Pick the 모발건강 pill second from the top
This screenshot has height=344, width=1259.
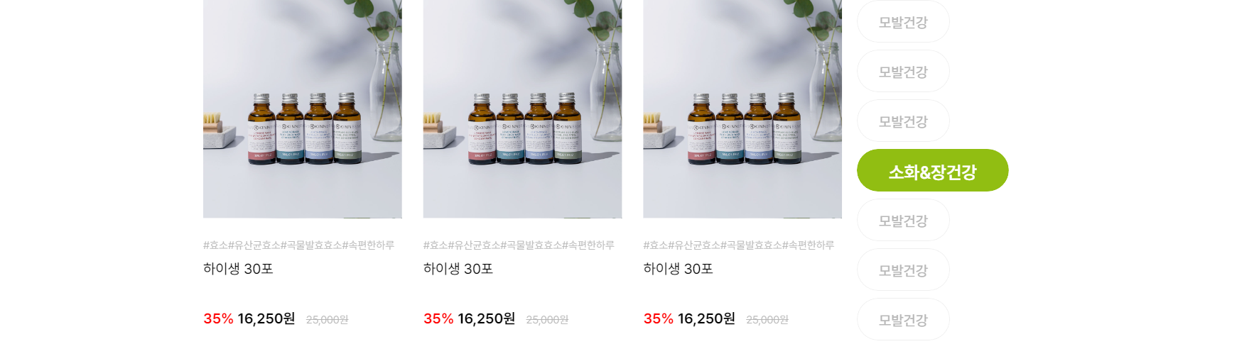(x=903, y=71)
